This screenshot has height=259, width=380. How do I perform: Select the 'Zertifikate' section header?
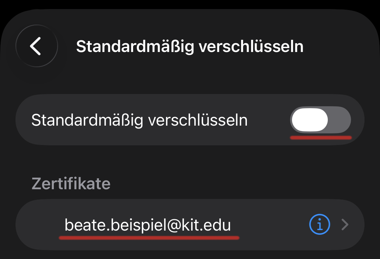click(x=71, y=184)
